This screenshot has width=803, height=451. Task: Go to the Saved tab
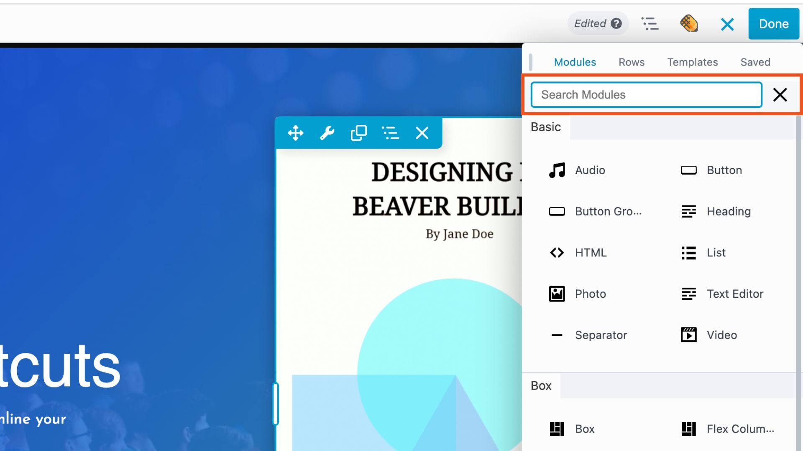pos(755,62)
